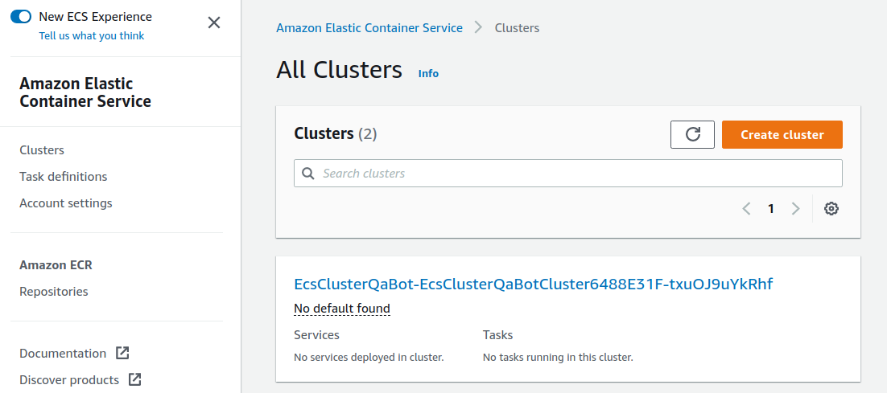Open Account settings in side navigation
887x393 pixels.
(66, 203)
